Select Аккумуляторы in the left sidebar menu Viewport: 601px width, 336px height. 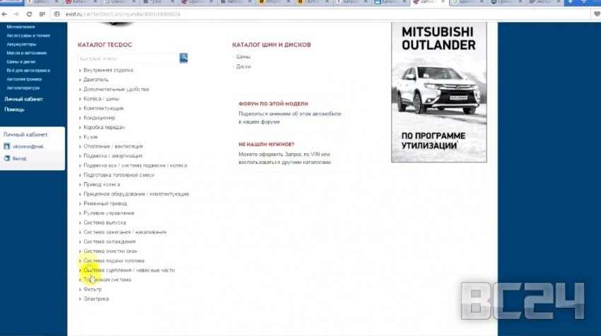pyautogui.click(x=21, y=44)
